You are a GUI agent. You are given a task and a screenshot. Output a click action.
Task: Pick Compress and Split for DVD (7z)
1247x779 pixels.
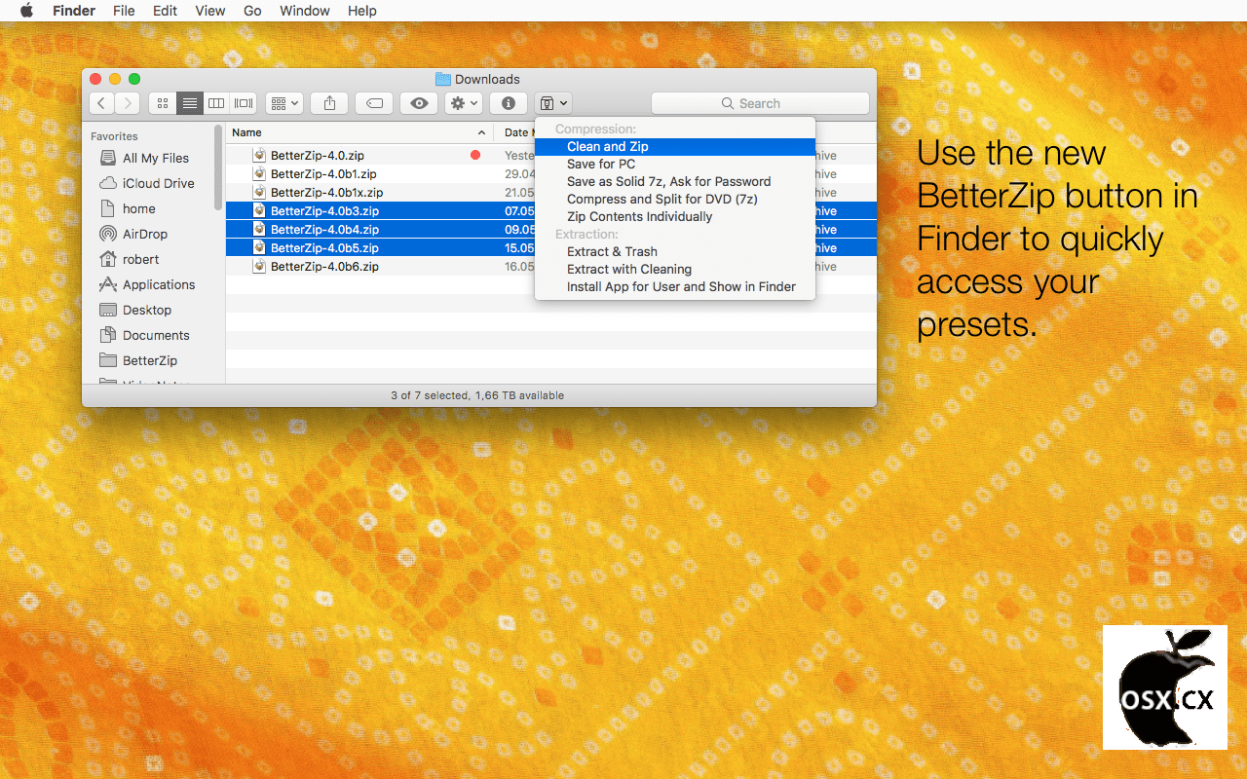(674, 200)
